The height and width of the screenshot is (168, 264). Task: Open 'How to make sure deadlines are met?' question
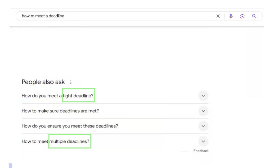tap(61, 111)
